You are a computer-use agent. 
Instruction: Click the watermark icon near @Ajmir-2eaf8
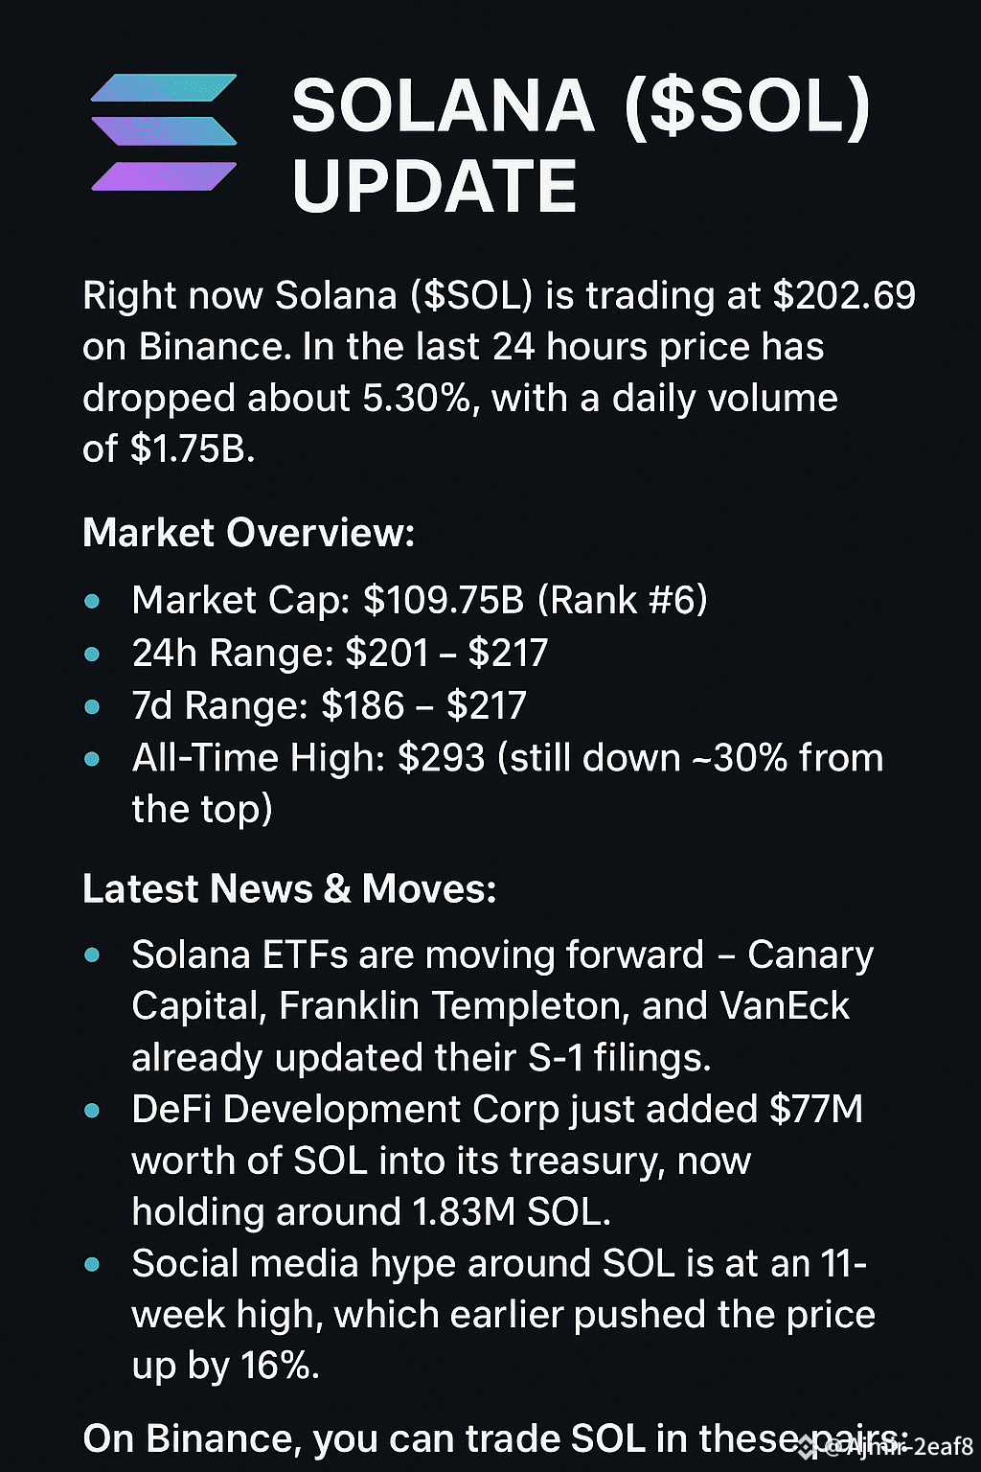point(808,1448)
